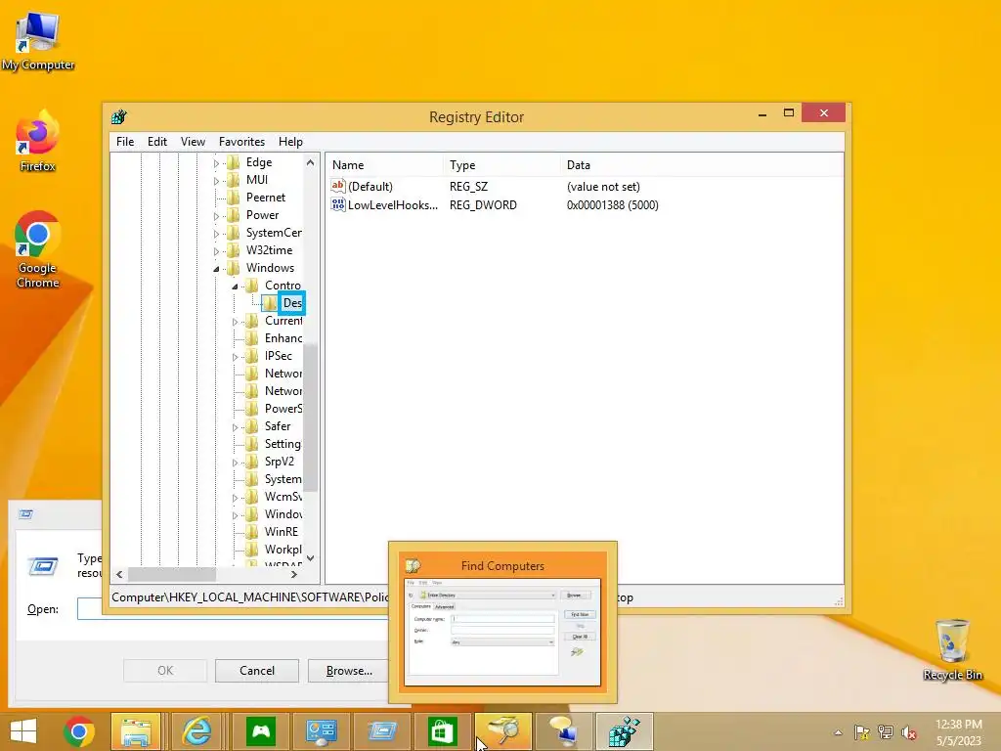The width and height of the screenshot is (1001, 751).
Task: Show hidden tray icons arrow
Action: coord(838,732)
